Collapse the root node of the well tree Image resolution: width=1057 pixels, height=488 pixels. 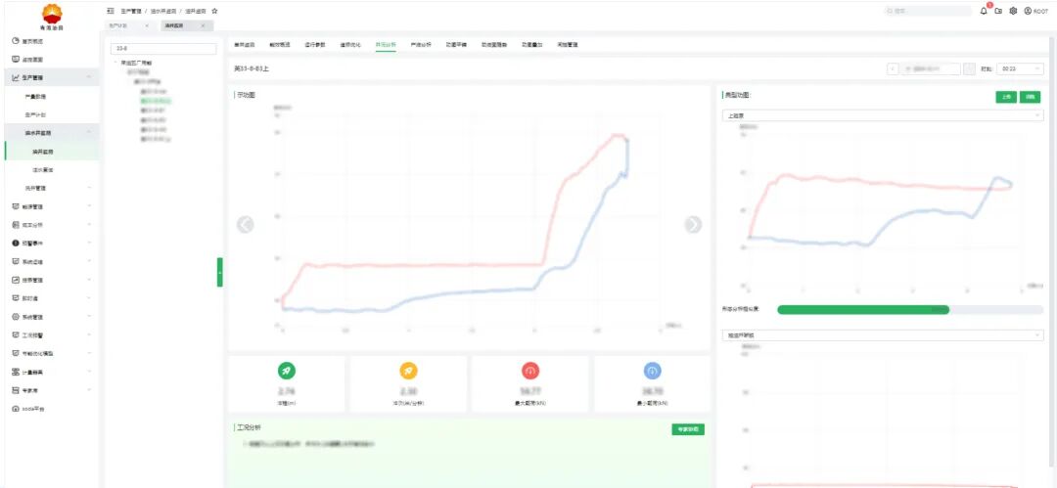115,63
